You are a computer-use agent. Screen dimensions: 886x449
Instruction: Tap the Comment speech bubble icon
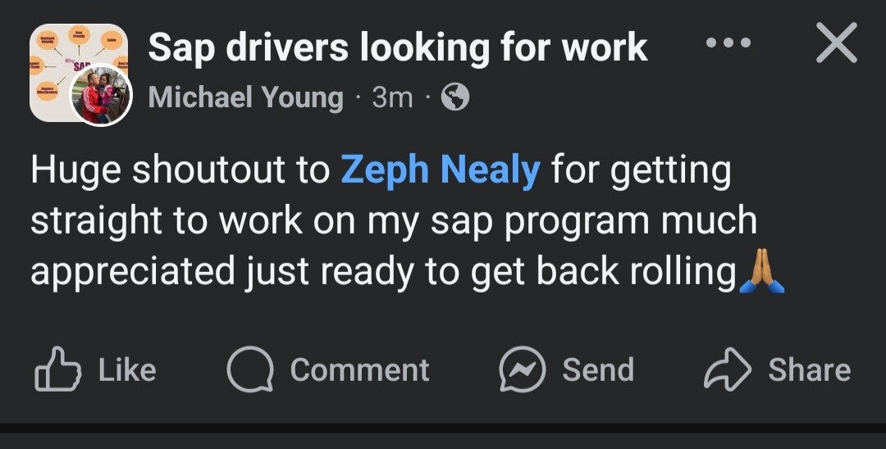249,370
